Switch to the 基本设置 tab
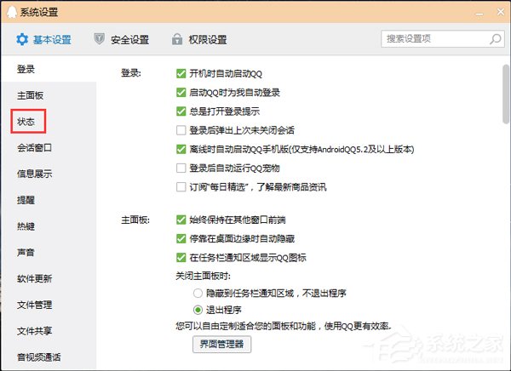 [43, 39]
